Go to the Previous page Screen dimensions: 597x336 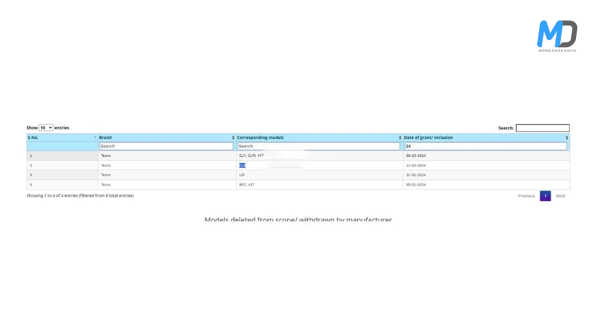point(526,196)
